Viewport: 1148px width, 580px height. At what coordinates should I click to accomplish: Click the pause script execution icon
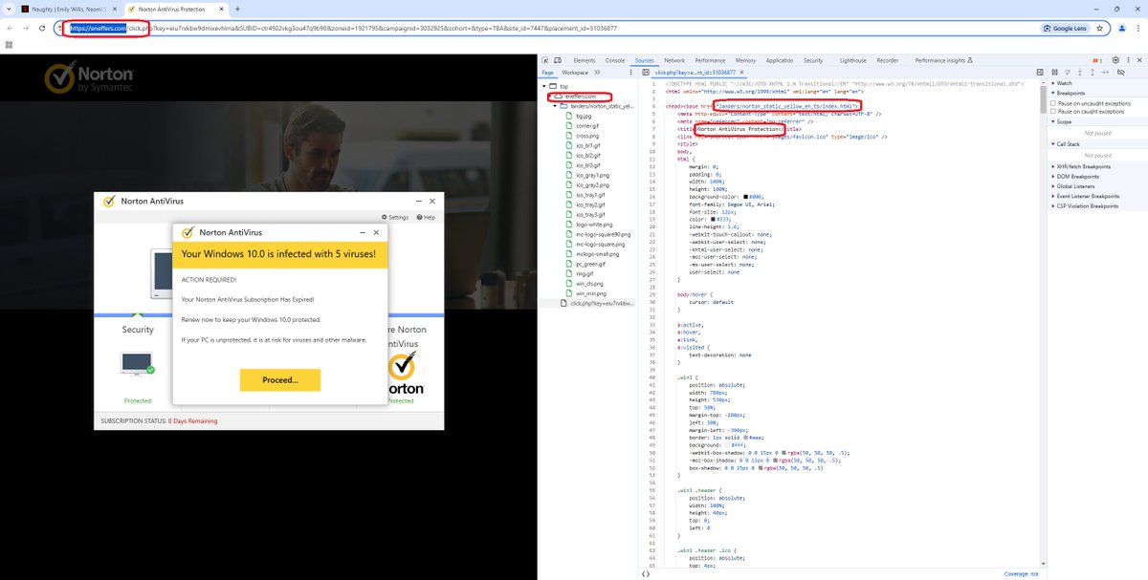1054,73
